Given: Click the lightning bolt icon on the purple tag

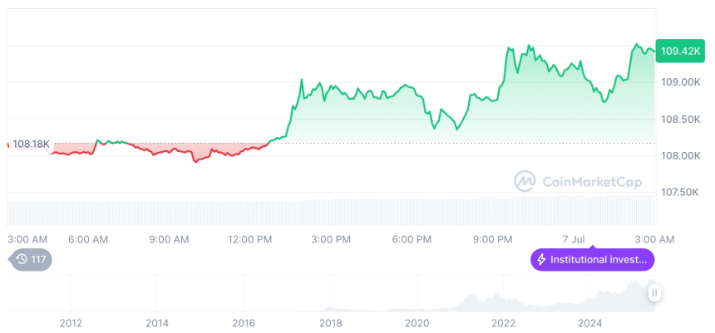Looking at the screenshot, I should (542, 260).
